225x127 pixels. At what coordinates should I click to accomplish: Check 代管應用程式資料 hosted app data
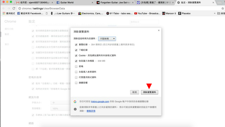(x=76, y=77)
